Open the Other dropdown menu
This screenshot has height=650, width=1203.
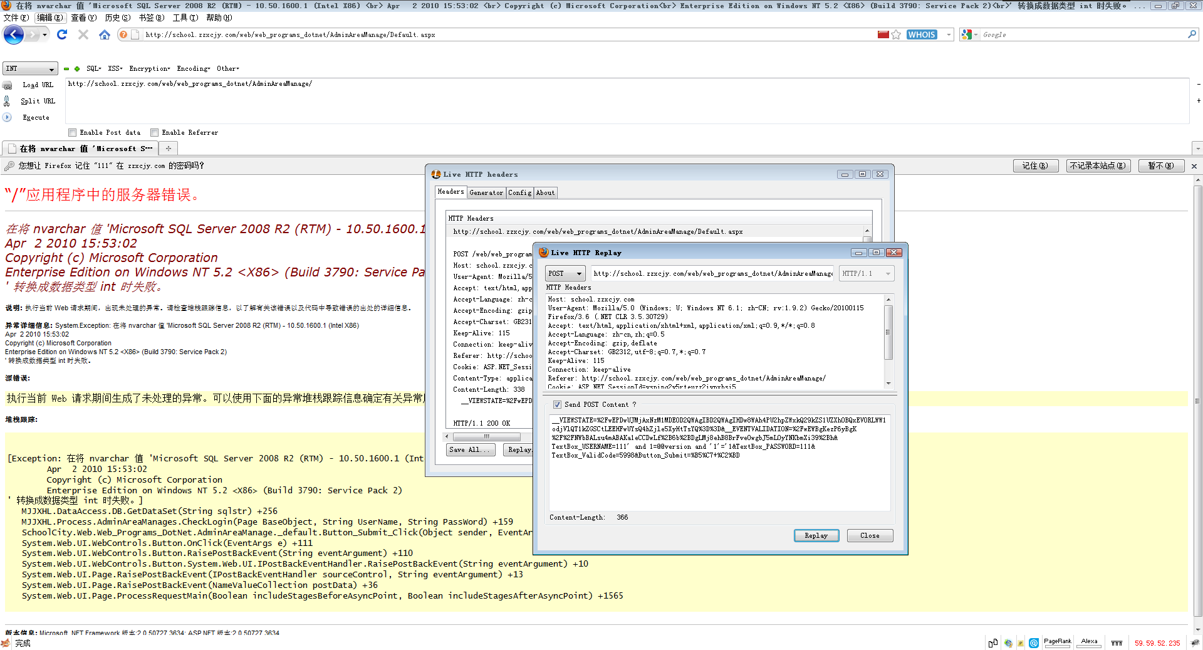point(228,69)
